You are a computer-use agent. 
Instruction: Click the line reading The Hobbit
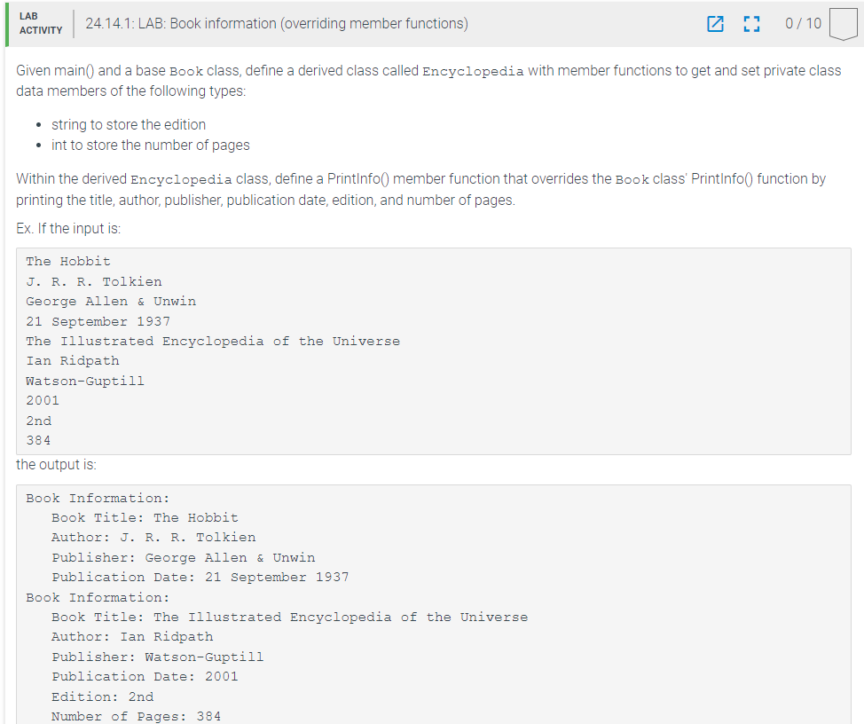click(67, 261)
